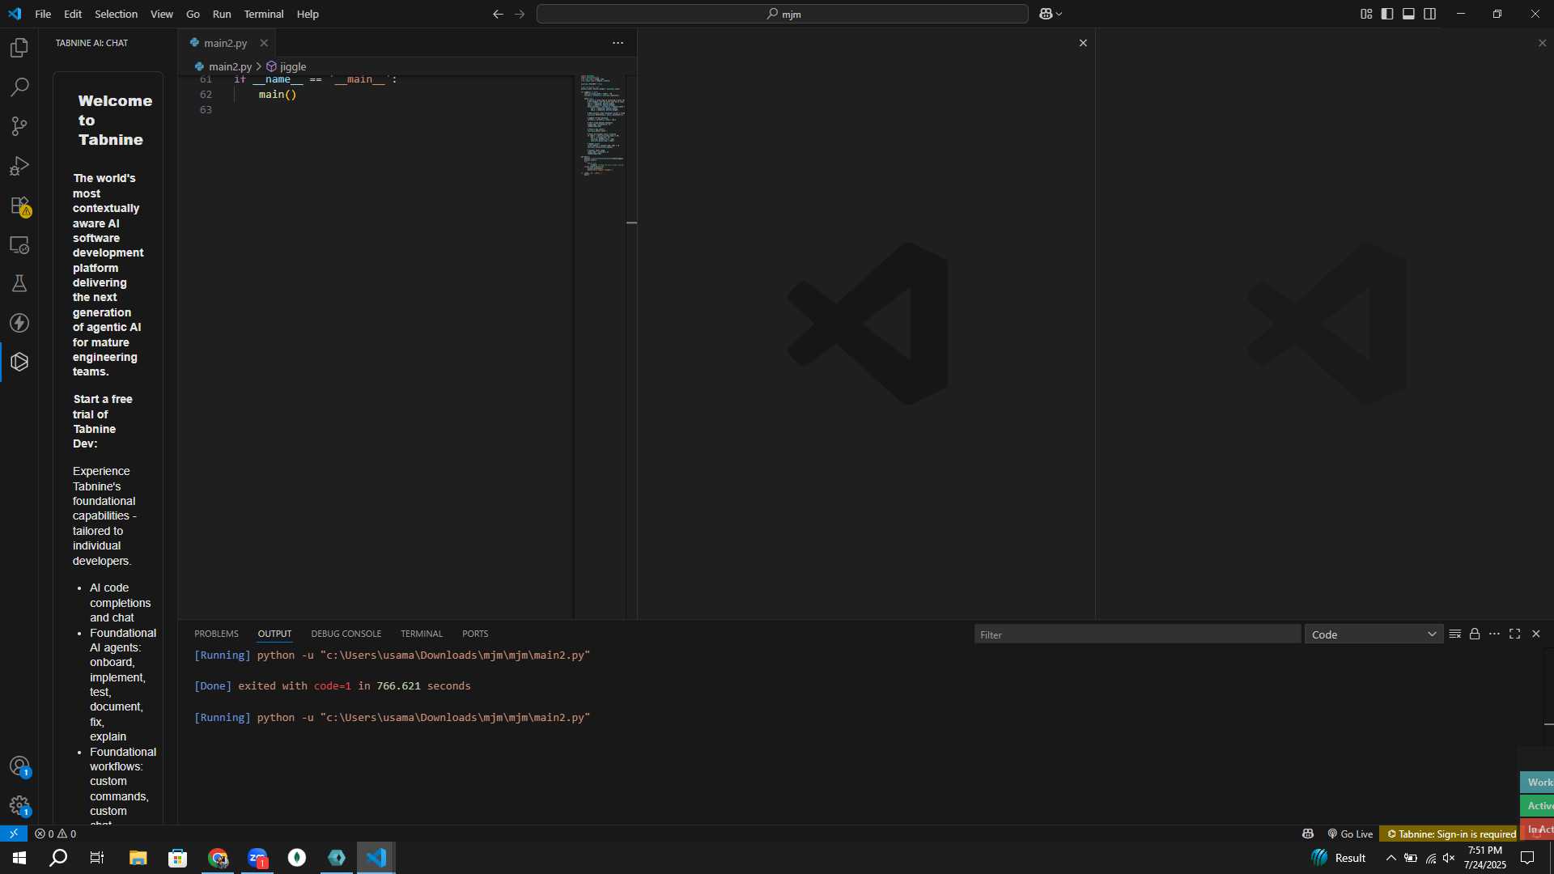Switch to the PROBLEMS panel tab

(x=216, y=634)
